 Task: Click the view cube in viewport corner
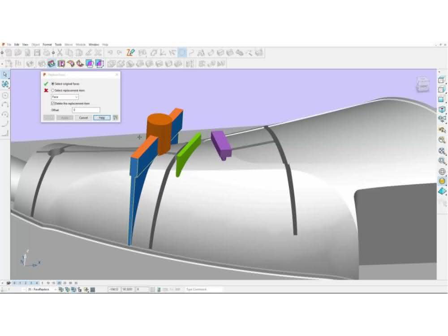click(x=422, y=85)
